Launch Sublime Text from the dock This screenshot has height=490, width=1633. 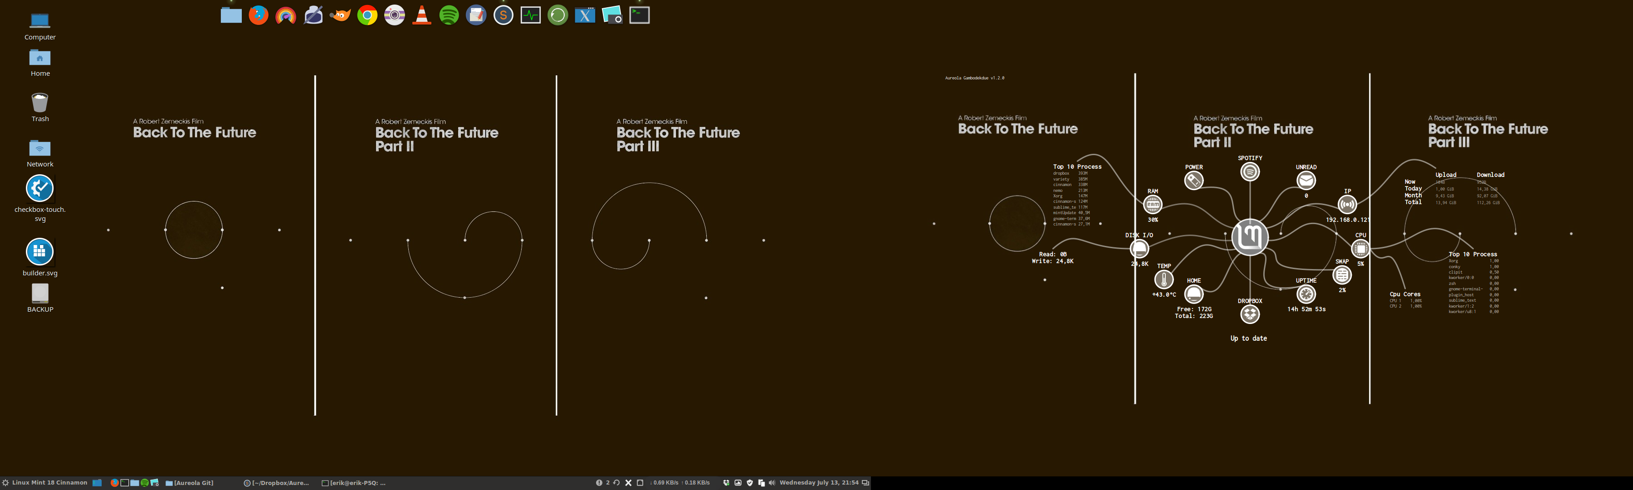pyautogui.click(x=504, y=15)
